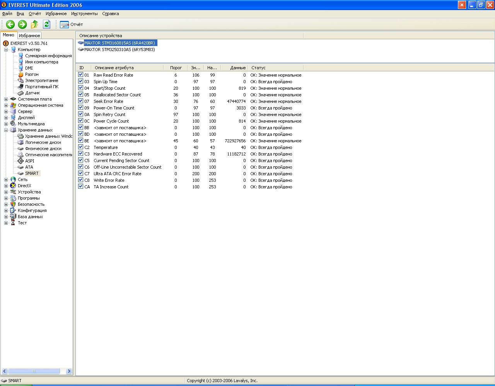Image resolution: width=495 pixels, height=386 pixels.
Task: Expand the Устройства tree node
Action: coord(6,192)
